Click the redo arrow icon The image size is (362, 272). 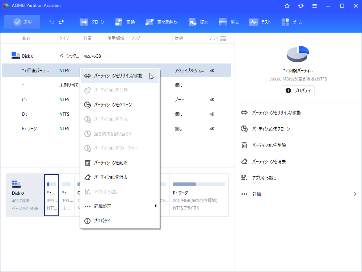pyautogui.click(x=61, y=22)
